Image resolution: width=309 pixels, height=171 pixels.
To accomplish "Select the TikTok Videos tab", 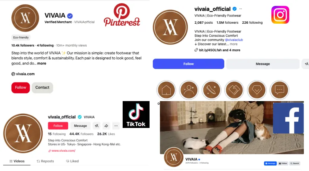I will click(x=17, y=161).
